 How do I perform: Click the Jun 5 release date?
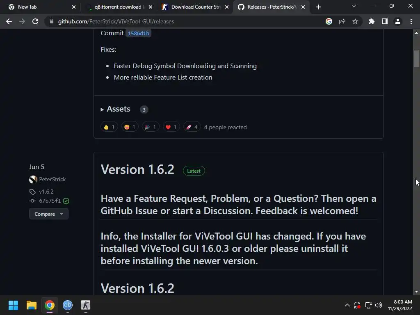click(x=37, y=167)
